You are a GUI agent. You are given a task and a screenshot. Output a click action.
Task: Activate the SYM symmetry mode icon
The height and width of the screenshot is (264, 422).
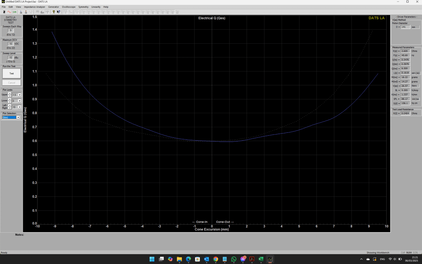point(14,12)
